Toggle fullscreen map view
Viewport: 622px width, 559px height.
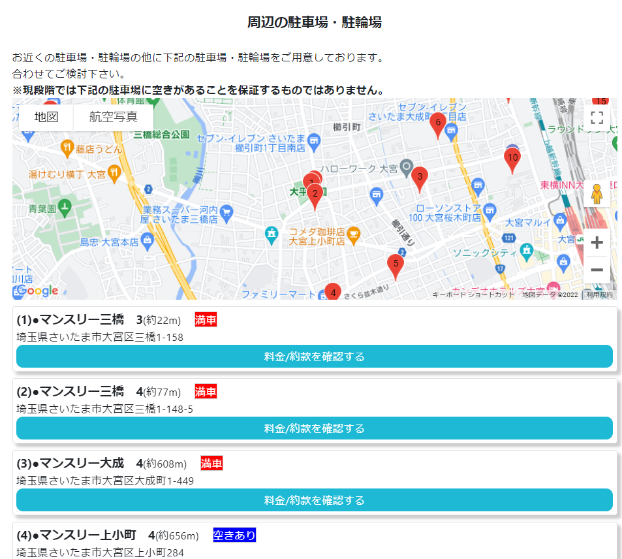pyautogui.click(x=597, y=118)
